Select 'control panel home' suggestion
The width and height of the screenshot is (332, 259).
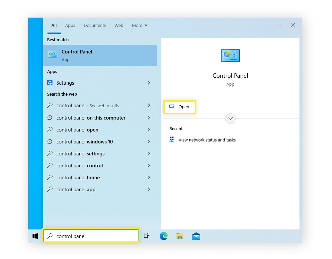(x=100, y=177)
